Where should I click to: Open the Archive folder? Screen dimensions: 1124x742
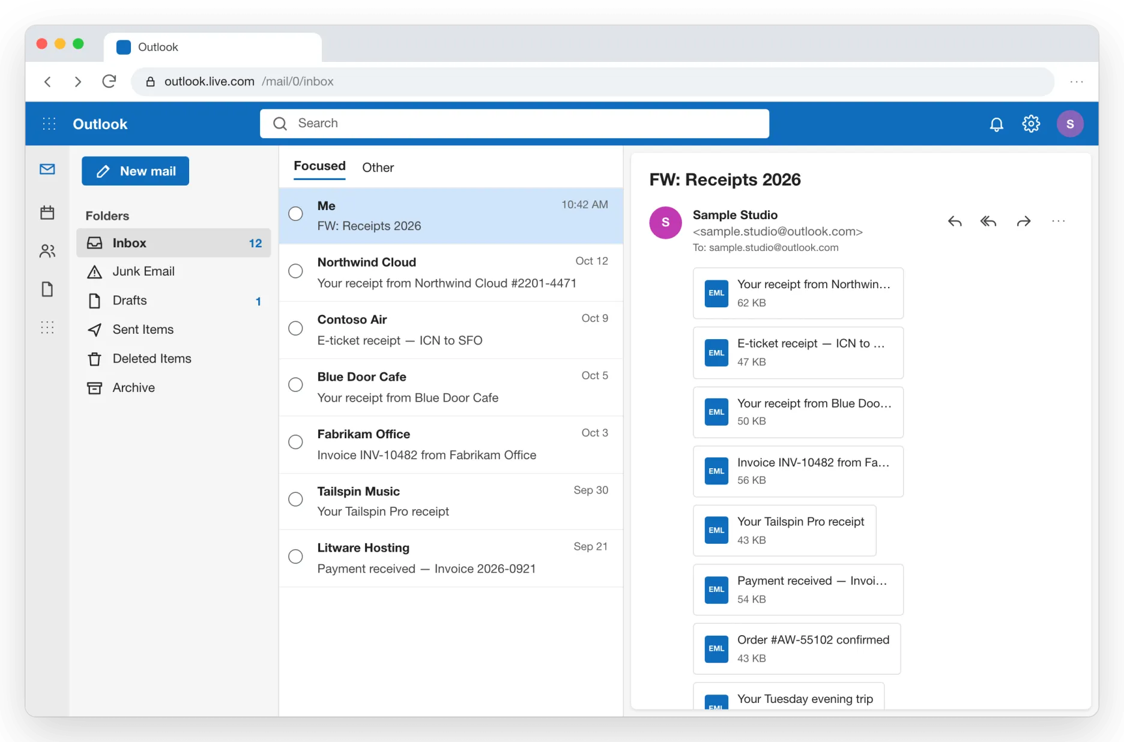pos(174,388)
